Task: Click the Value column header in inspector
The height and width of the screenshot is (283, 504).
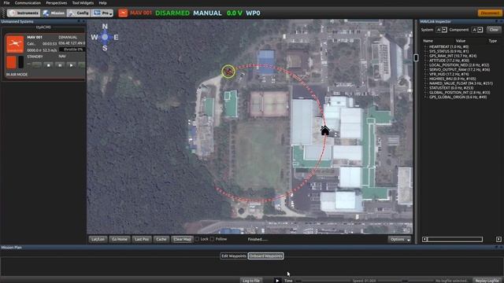Action: point(460,41)
